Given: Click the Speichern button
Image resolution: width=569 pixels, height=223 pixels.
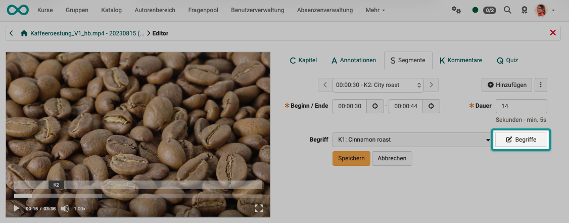Looking at the screenshot, I should pos(351,158).
